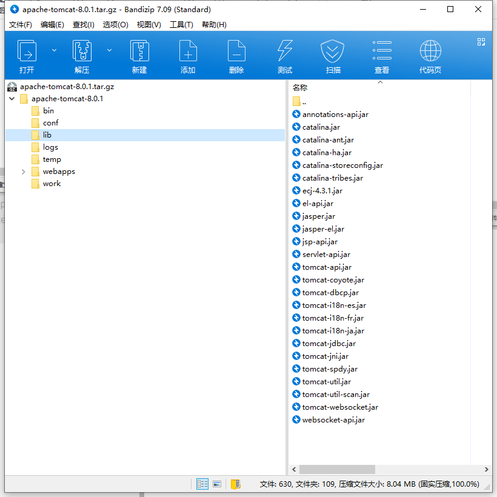Select the logs folder in tree
This screenshot has height=497, width=497.
[x=50, y=147]
